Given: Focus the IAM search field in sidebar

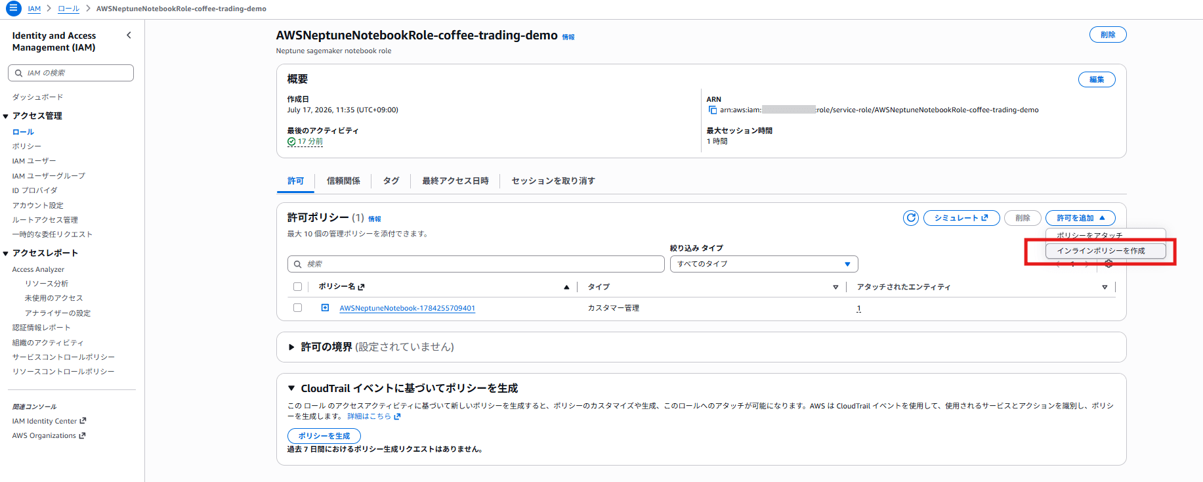Looking at the screenshot, I should [x=71, y=73].
